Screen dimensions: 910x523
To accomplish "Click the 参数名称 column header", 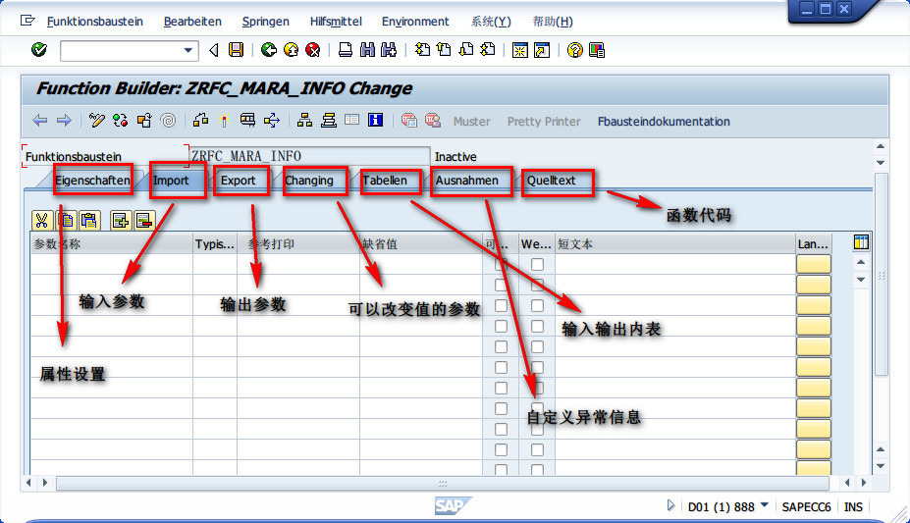I will click(x=112, y=244).
